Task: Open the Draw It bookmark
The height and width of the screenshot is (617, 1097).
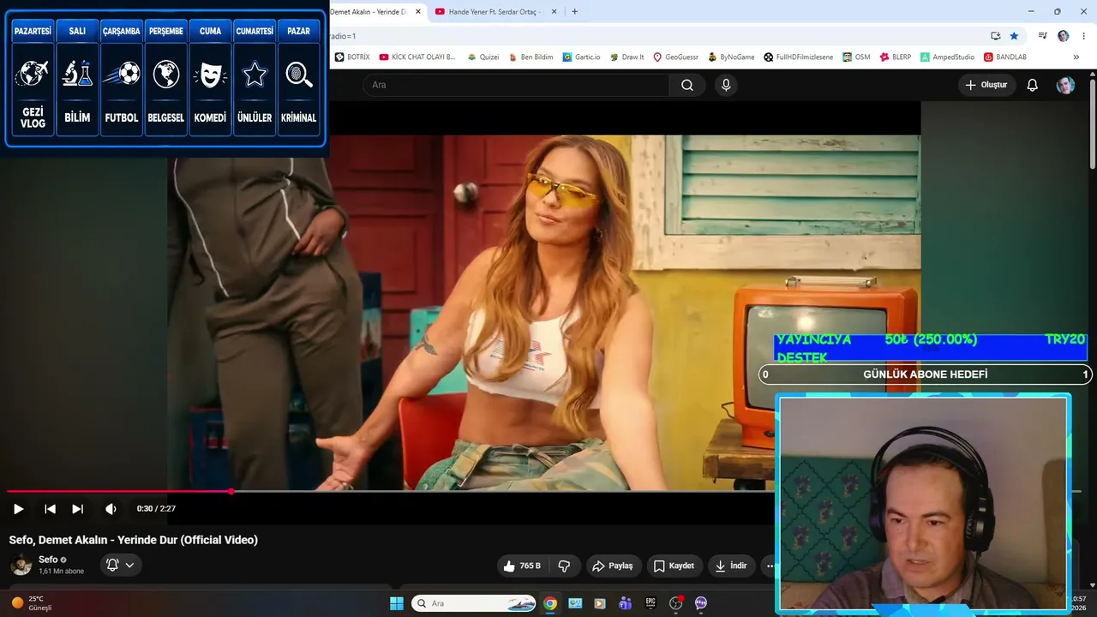Action: pos(626,57)
